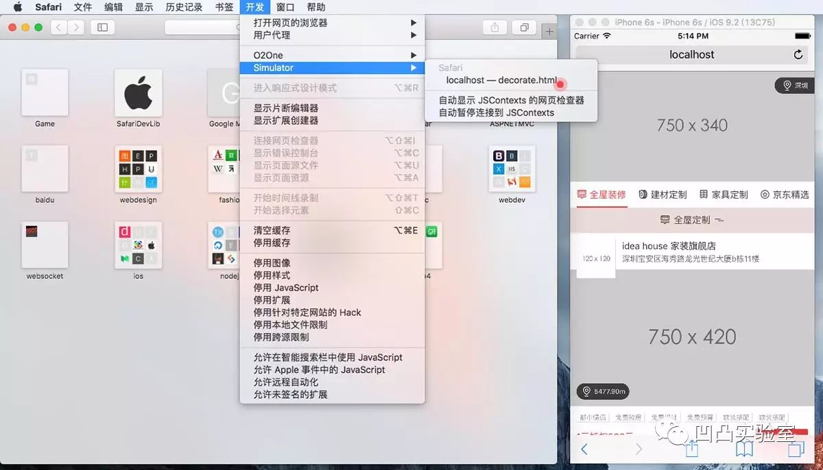This screenshot has width=823, height=470.
Task: Show all tabs in Mac Safari toolbar
Action: tap(524, 27)
